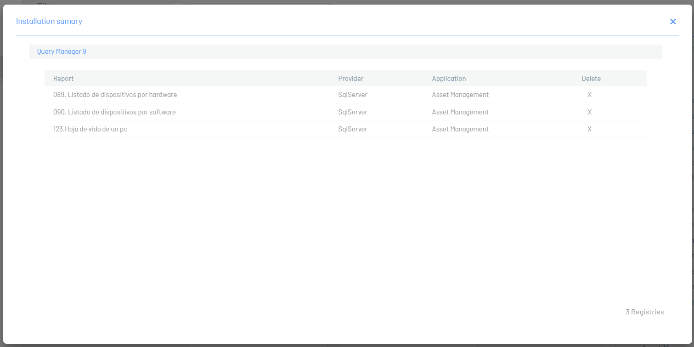Select report 123.Hoja de vida de un pc
Screen dimensions: 694x347
(x=90, y=129)
